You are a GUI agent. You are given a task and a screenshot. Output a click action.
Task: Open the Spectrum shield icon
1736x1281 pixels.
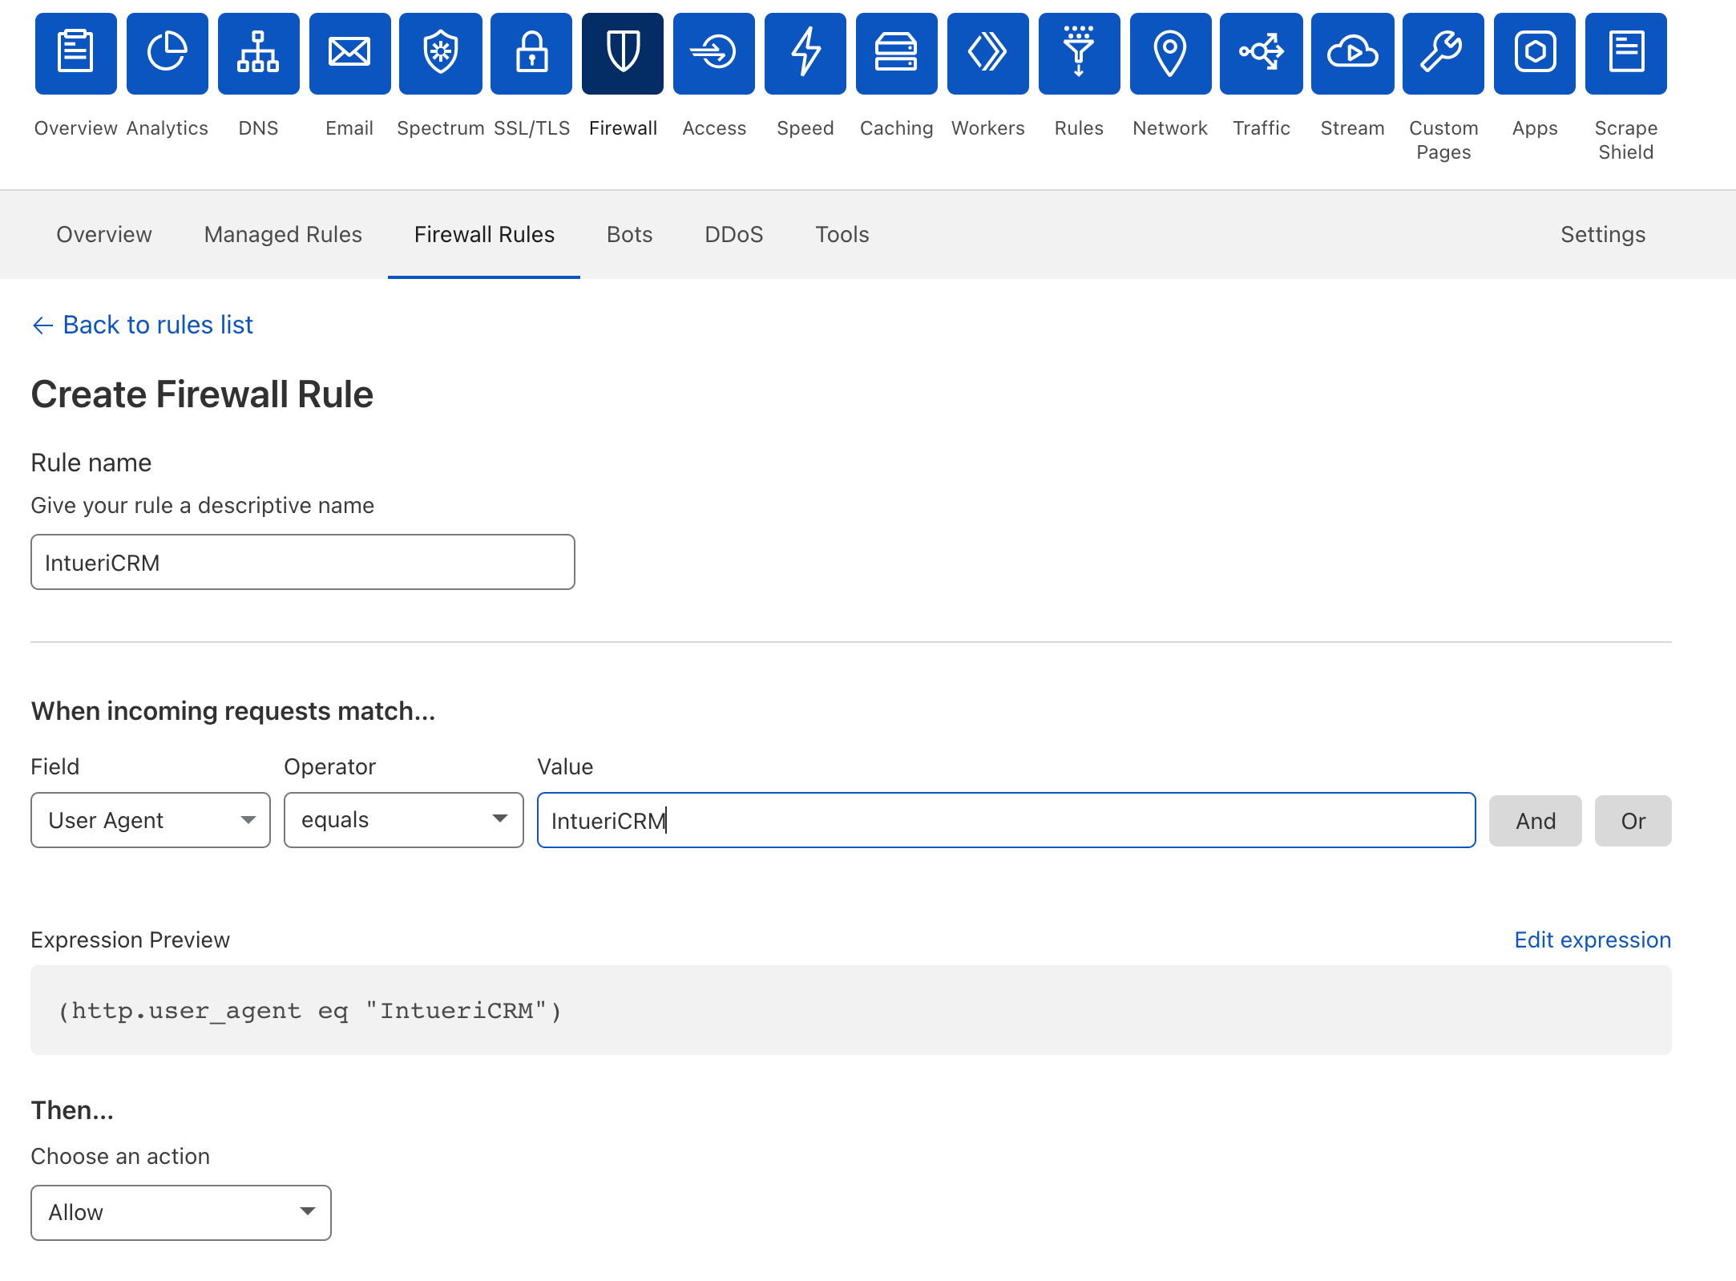click(x=440, y=54)
